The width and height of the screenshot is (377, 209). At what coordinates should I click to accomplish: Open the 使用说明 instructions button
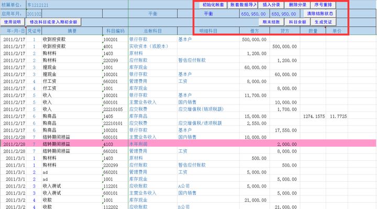click(x=12, y=22)
